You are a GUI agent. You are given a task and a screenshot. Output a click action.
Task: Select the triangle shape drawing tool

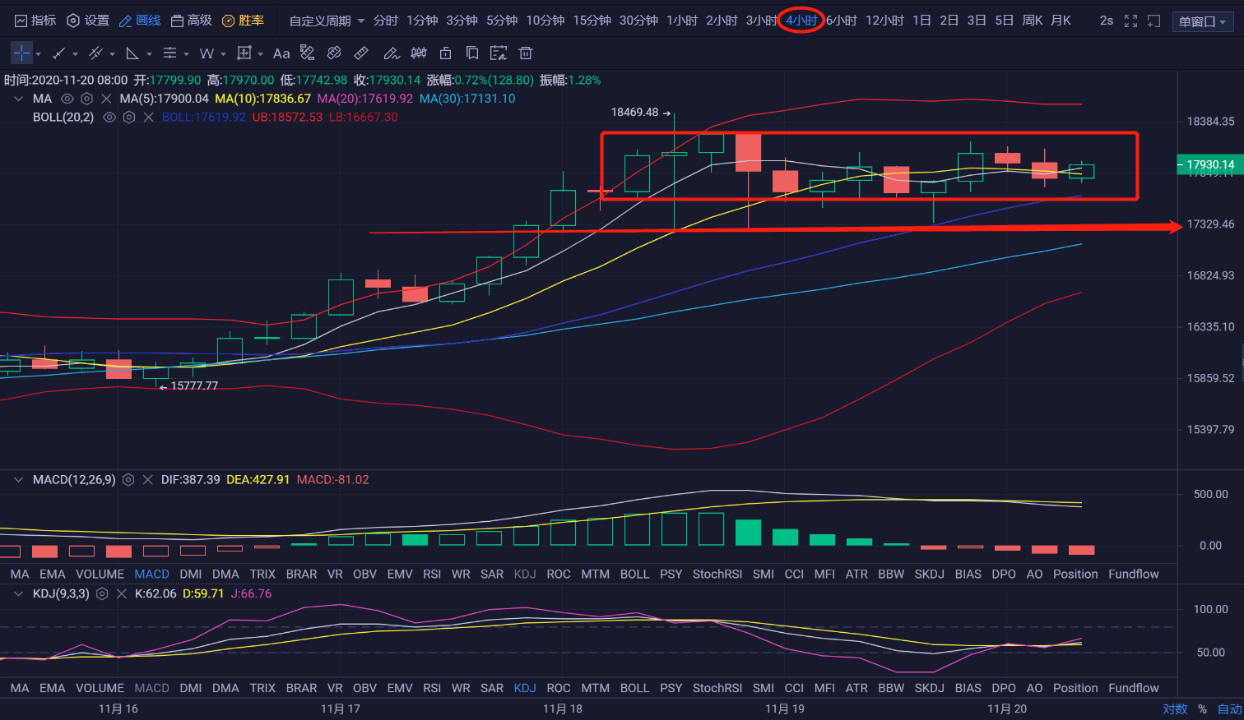[x=132, y=53]
